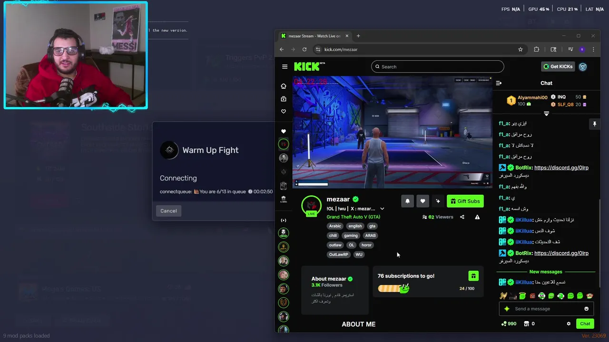Screen dimensions: 609x342
Task: Click the filled heart sidebar icon
Action: tap(284, 131)
